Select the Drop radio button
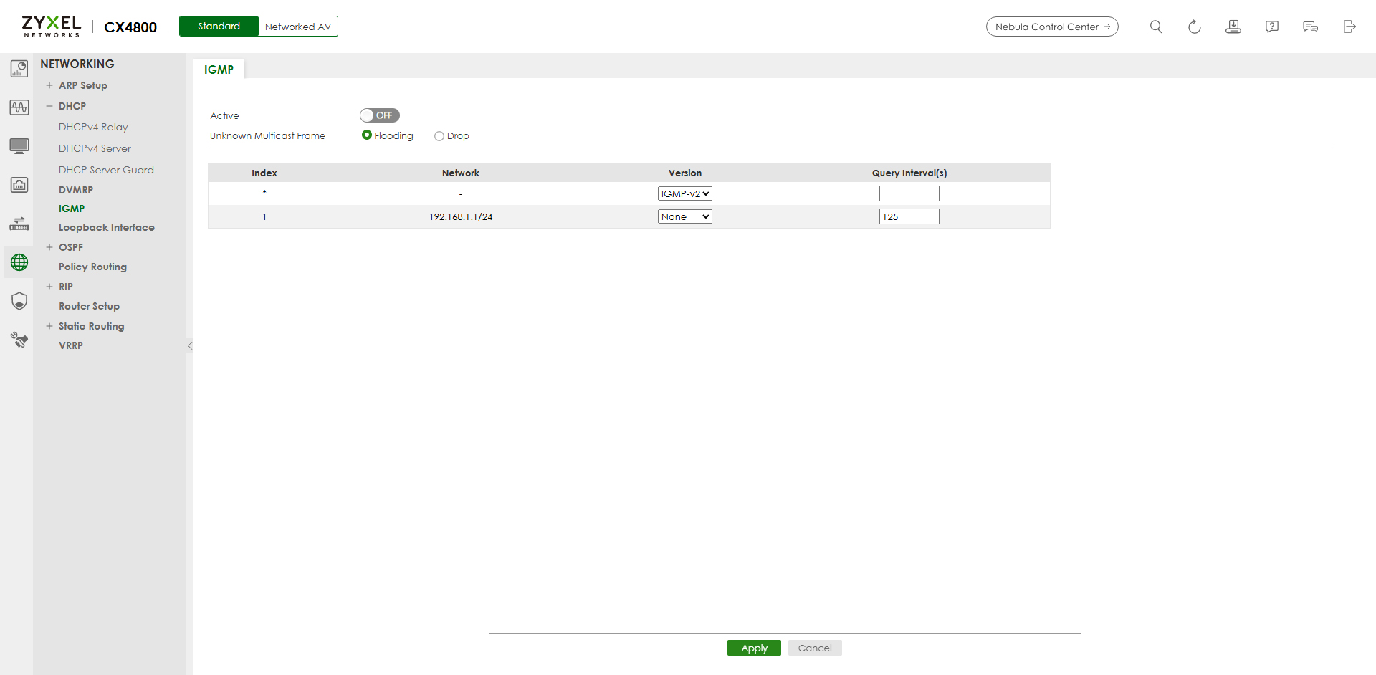The image size is (1376, 675). tap(439, 136)
